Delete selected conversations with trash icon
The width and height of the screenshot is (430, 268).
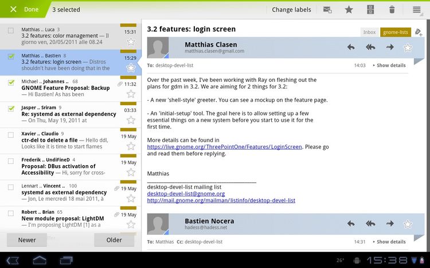click(392, 10)
